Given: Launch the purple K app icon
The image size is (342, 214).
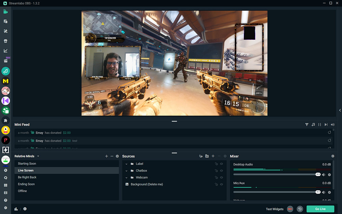Looking at the screenshot, I should pyautogui.click(x=5, y=101).
